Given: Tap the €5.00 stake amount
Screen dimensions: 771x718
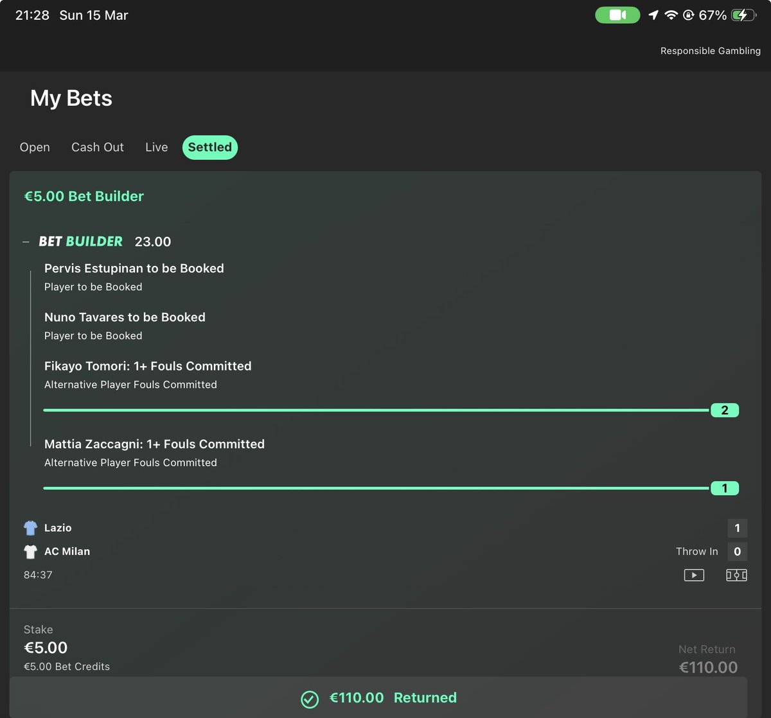Looking at the screenshot, I should click(46, 647).
